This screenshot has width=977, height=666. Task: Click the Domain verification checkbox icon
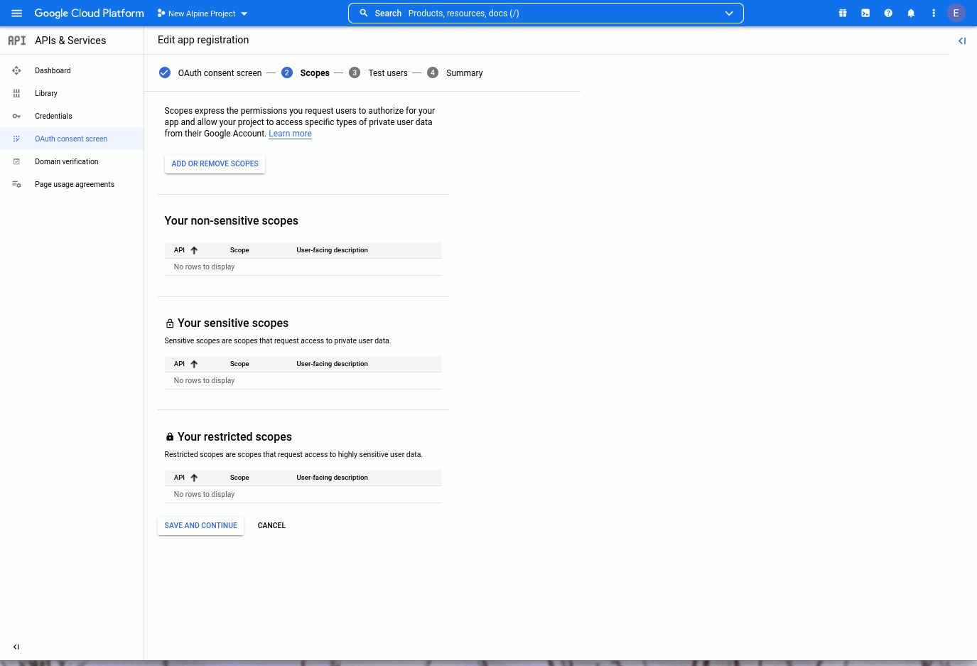[16, 161]
